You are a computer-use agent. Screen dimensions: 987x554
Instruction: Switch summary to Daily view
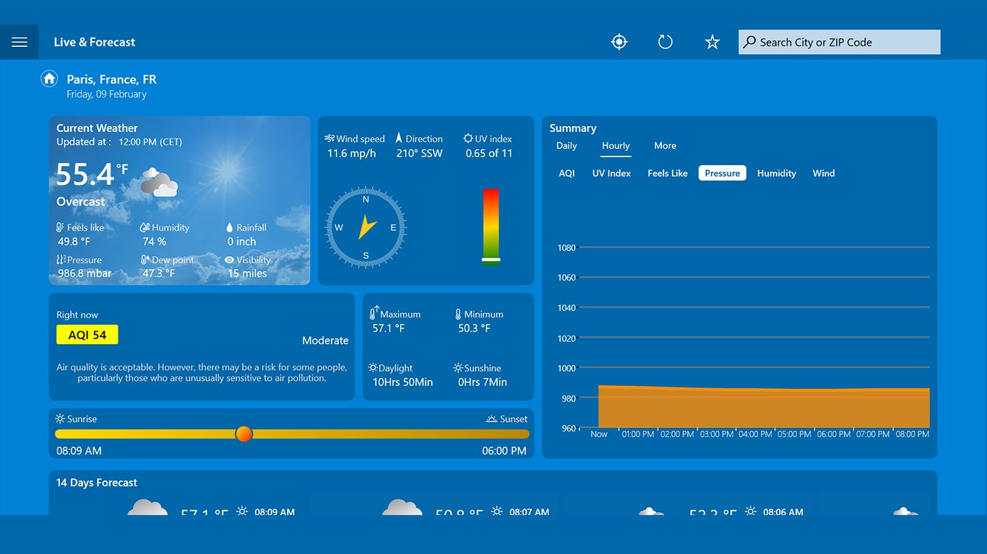pyautogui.click(x=566, y=146)
